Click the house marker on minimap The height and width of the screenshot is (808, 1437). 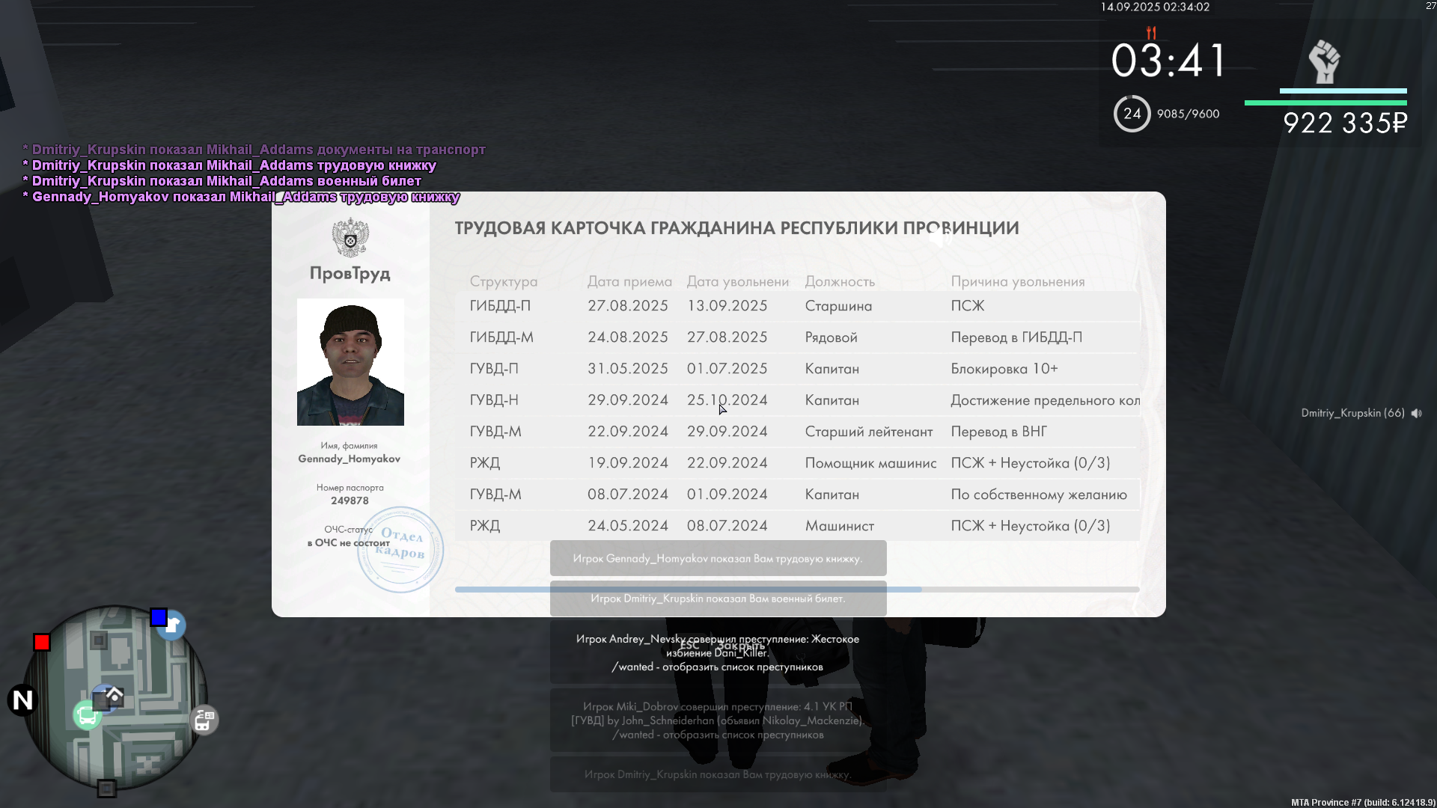[115, 695]
